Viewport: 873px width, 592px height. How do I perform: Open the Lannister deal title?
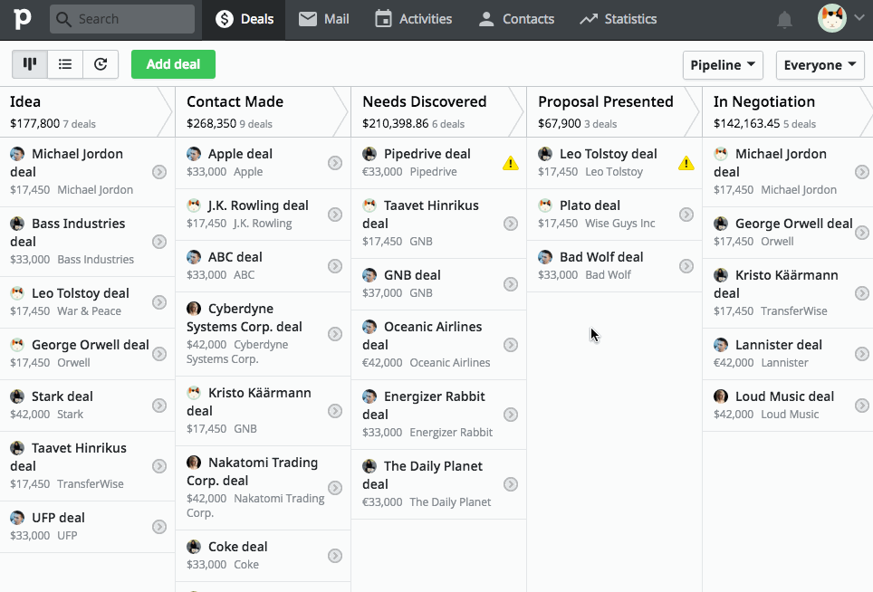pos(778,345)
